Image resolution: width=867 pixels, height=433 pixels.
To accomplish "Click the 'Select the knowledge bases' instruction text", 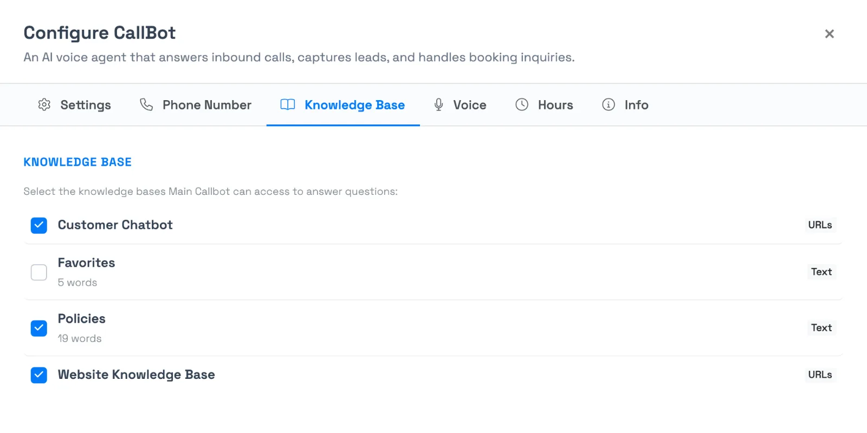I will [210, 191].
